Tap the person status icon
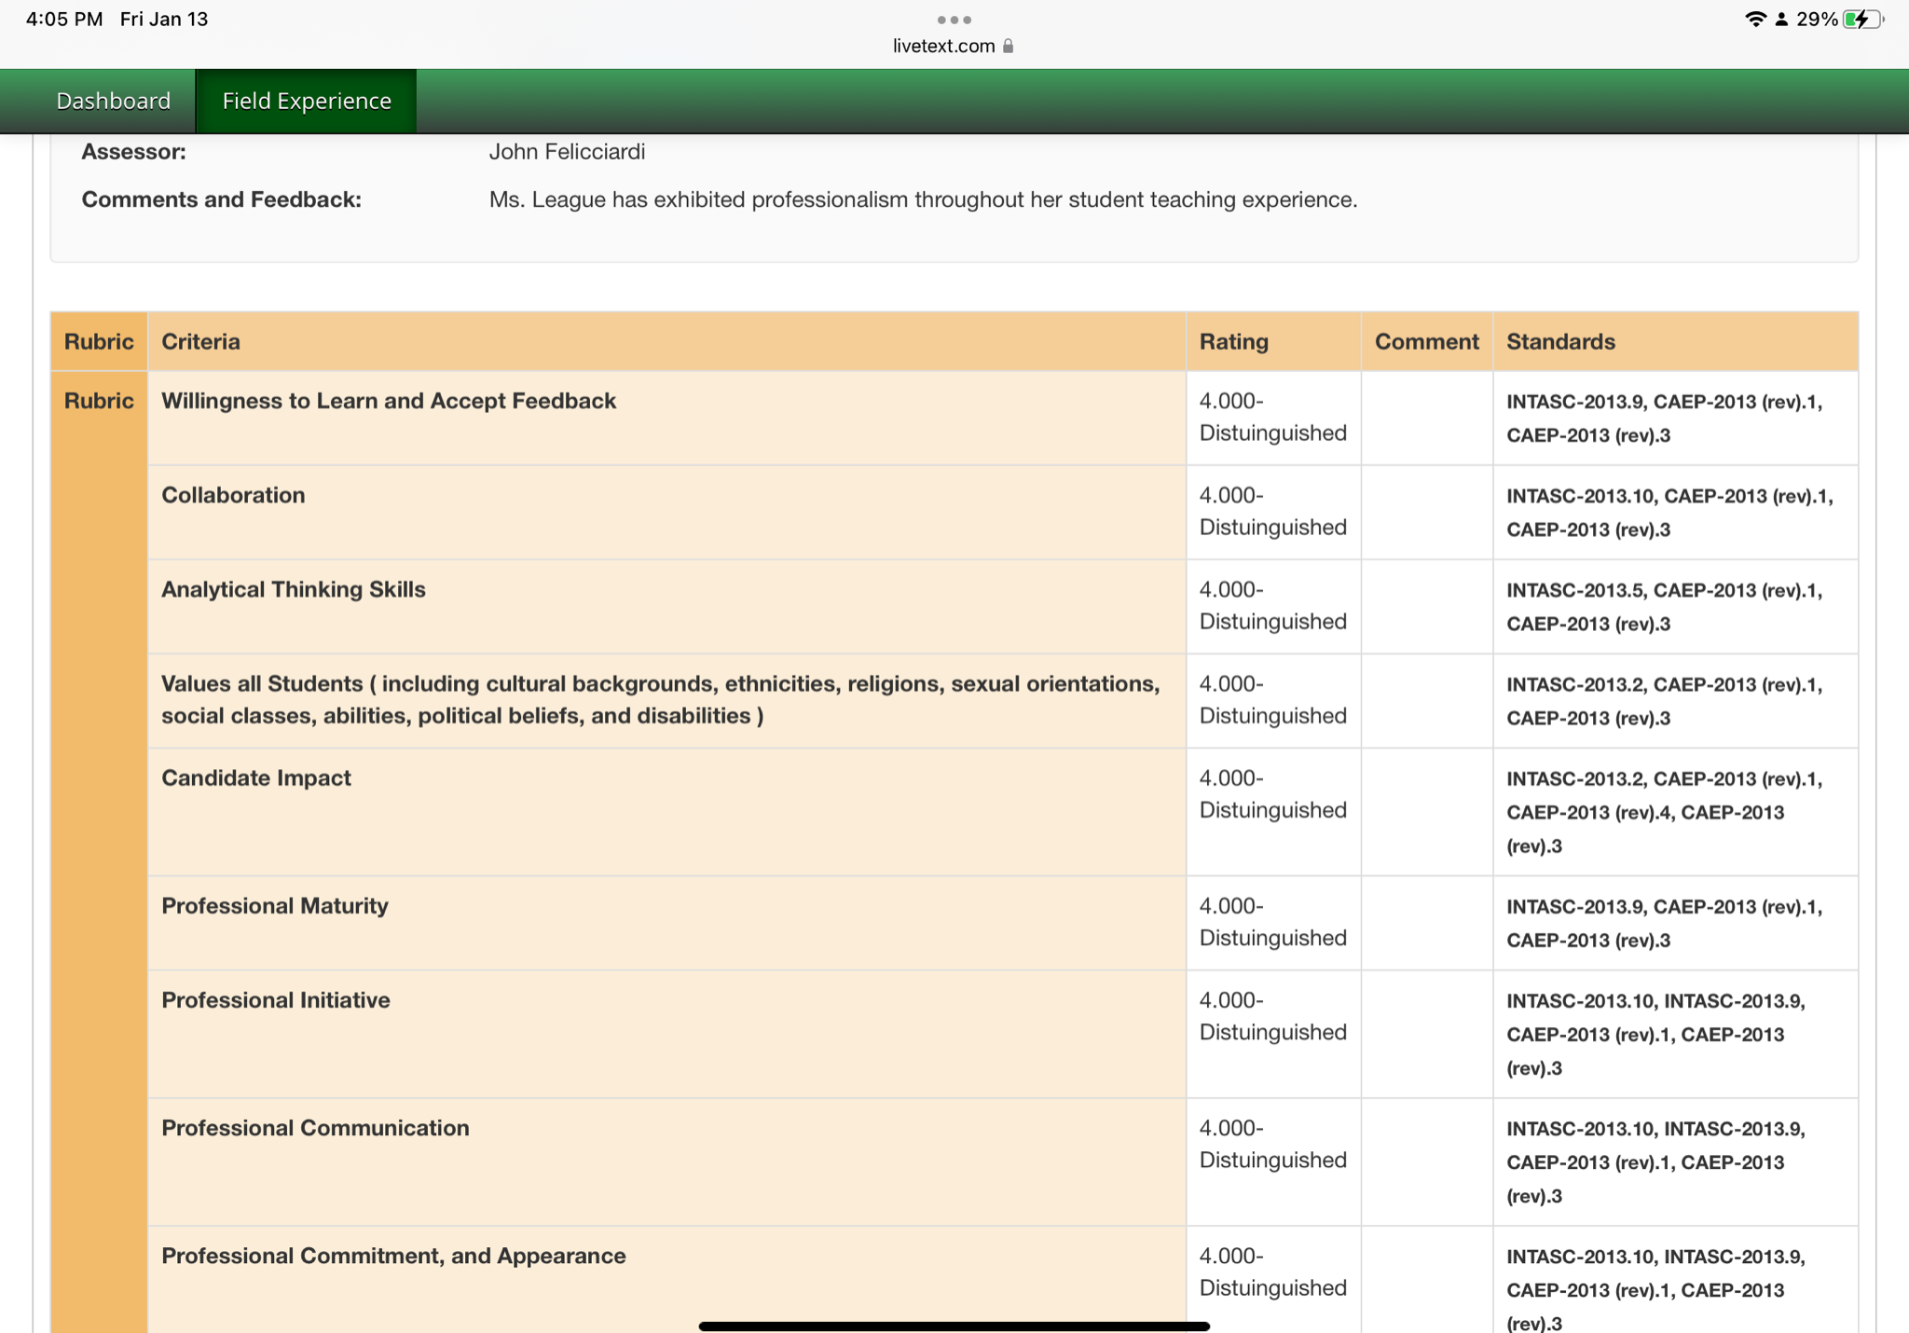The width and height of the screenshot is (1909, 1333). (1781, 20)
